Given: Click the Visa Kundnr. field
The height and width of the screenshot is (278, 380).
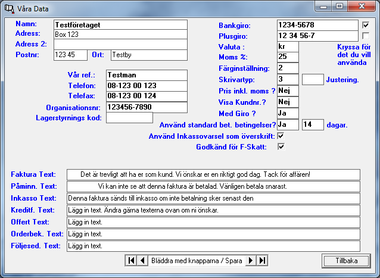Looking at the screenshot, I should click(288, 102).
